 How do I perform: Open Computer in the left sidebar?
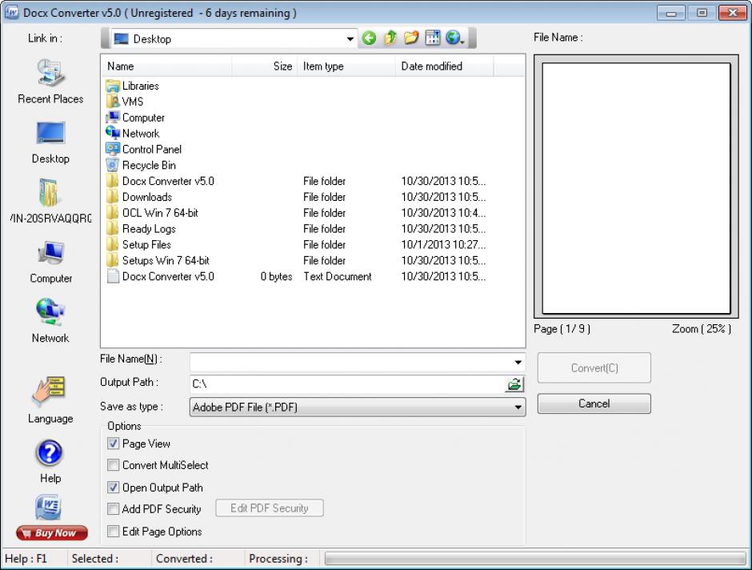tap(50, 262)
